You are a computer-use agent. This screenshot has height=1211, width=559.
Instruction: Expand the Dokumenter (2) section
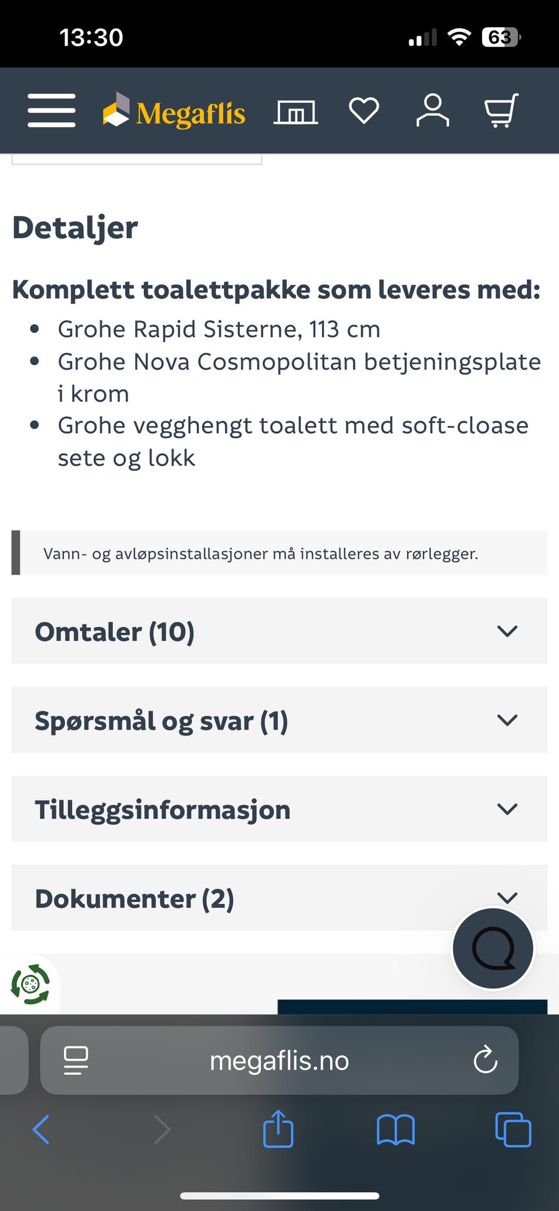(279, 897)
